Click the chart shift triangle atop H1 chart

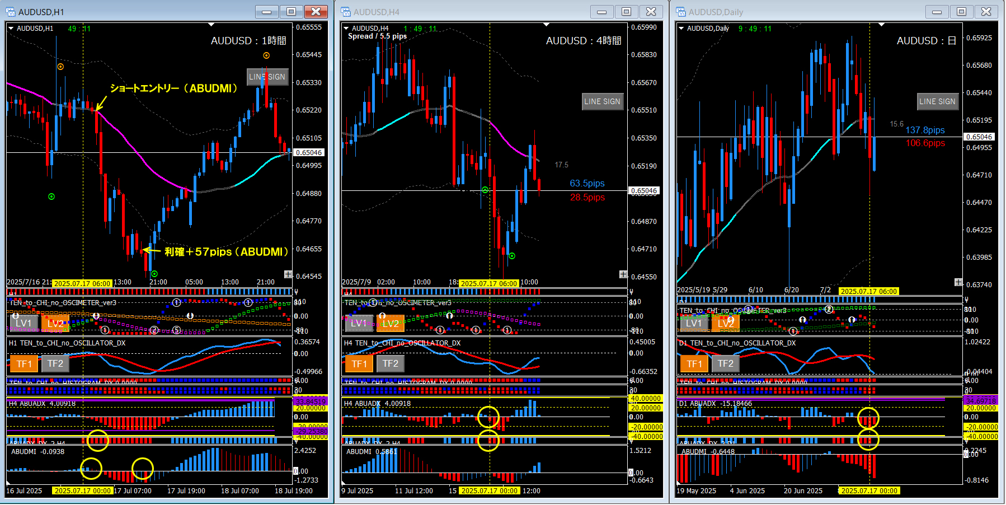tap(211, 25)
